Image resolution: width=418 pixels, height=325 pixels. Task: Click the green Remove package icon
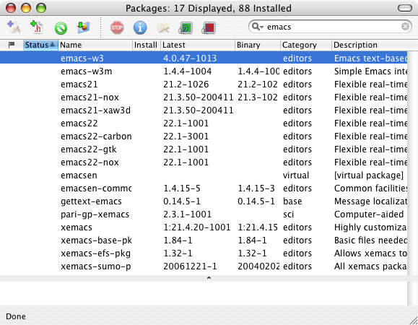pos(61,28)
